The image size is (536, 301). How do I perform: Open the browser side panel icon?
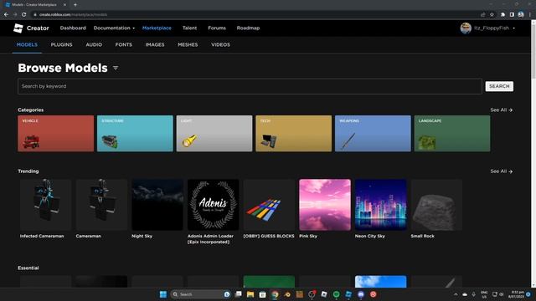click(512, 14)
